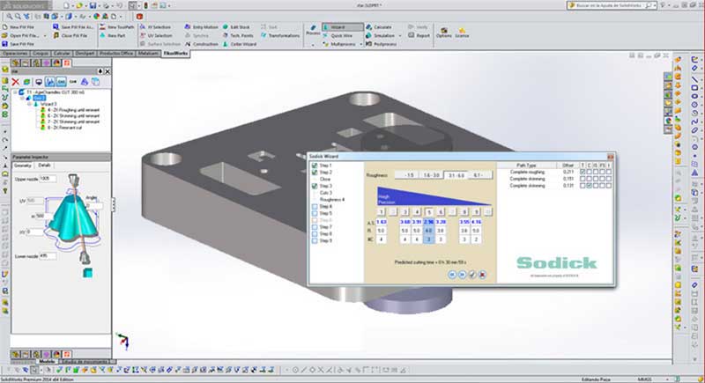Viewport: 705px width, 383px height.
Task: Open an Fkl file from ribbon
Action: coord(21,35)
